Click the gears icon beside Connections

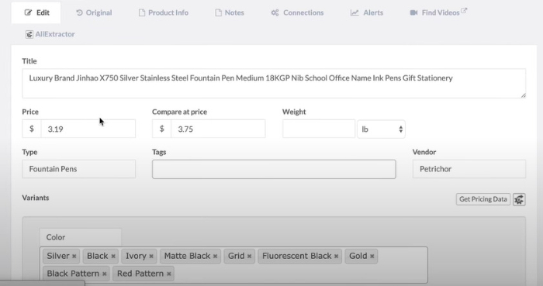tap(275, 13)
